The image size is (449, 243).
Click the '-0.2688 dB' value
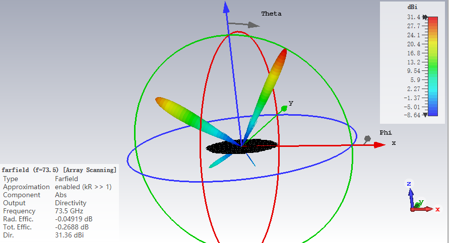click(x=72, y=227)
